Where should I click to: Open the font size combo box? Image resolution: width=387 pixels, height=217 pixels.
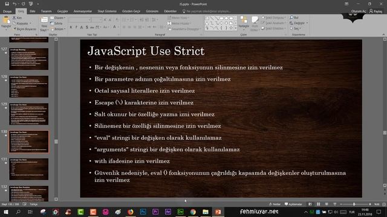coord(97,20)
